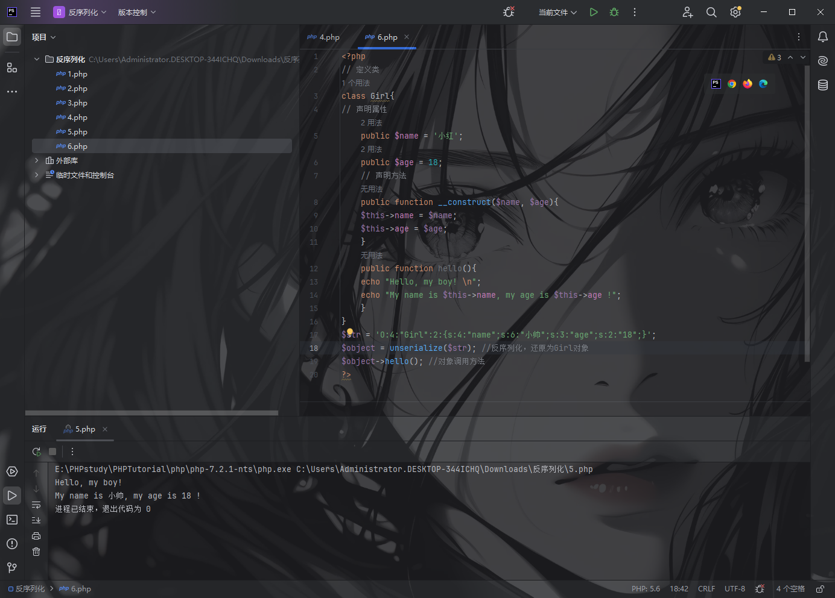
Task: Select 6.php in project tree
Action: click(162, 146)
